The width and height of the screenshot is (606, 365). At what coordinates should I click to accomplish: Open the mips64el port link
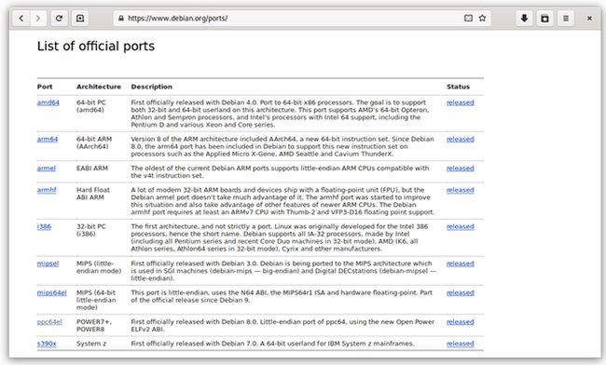[52, 293]
